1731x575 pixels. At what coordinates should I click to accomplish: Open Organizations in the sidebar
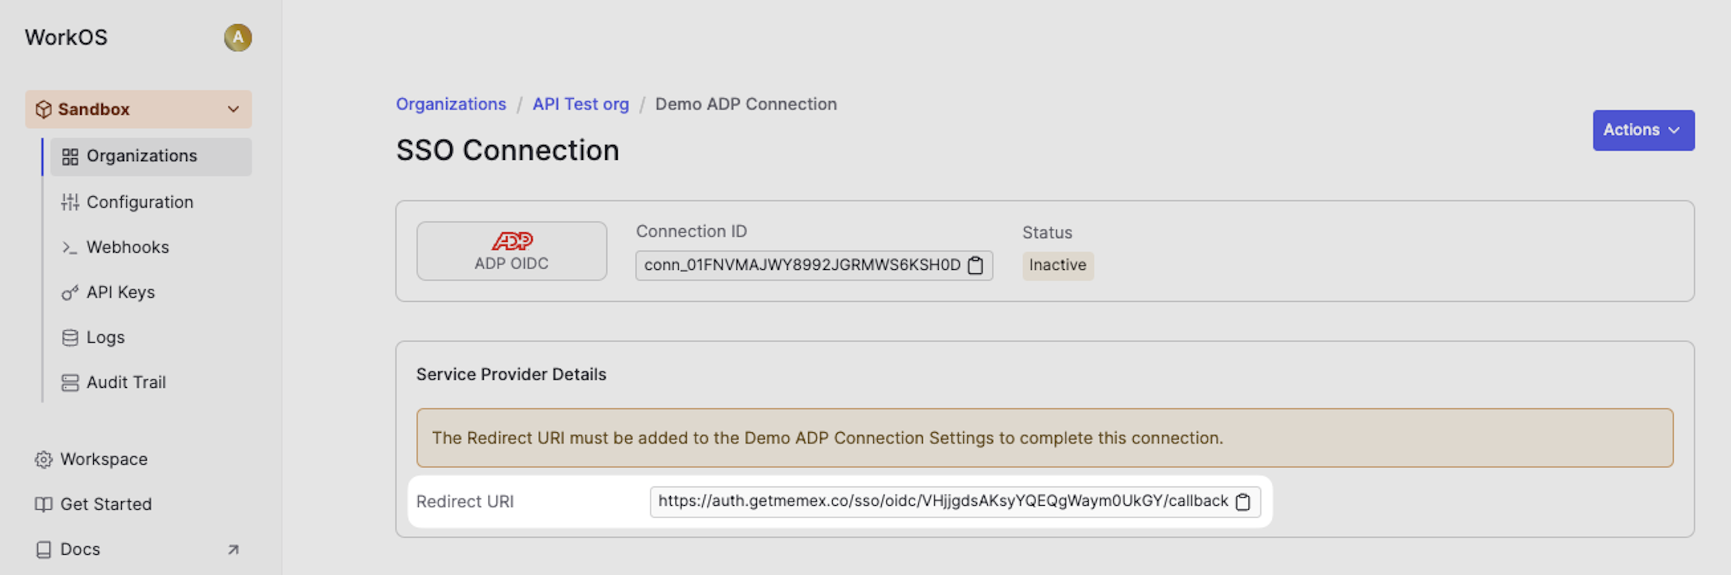[141, 156]
